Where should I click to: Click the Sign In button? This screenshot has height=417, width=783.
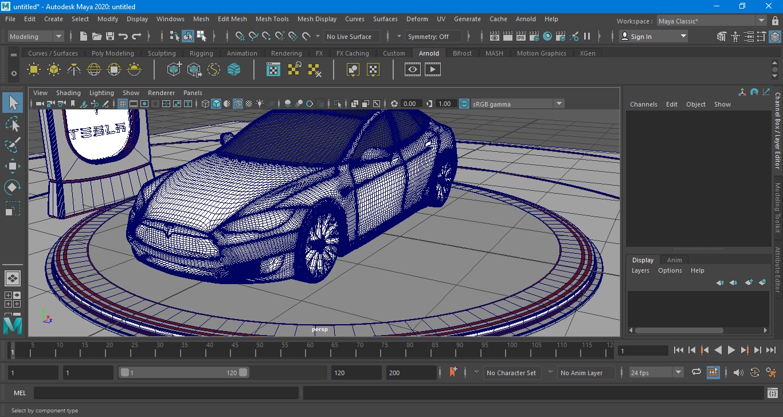[x=641, y=37]
